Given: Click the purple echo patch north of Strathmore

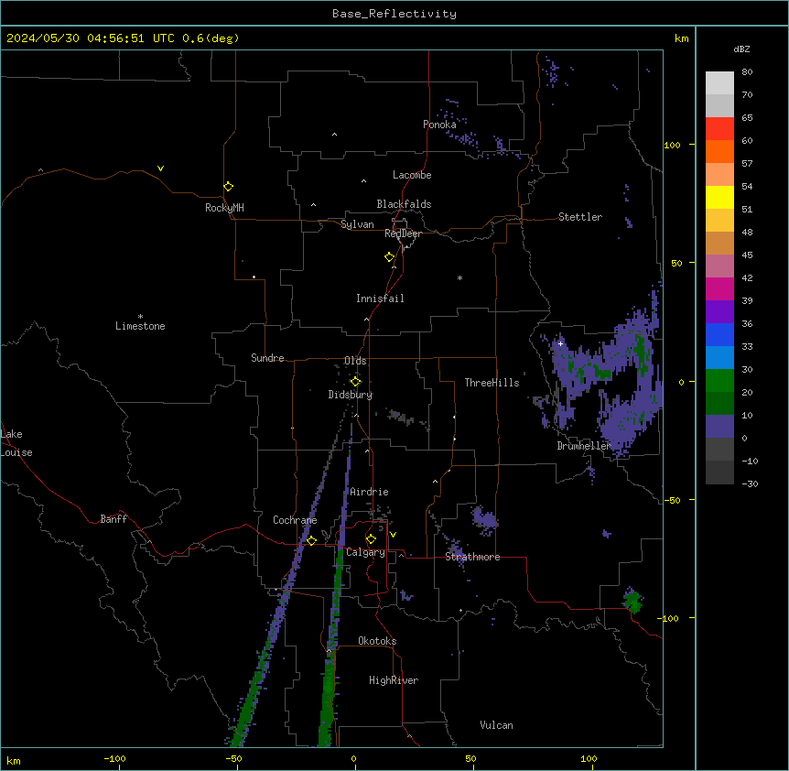Looking at the screenshot, I should tap(484, 520).
